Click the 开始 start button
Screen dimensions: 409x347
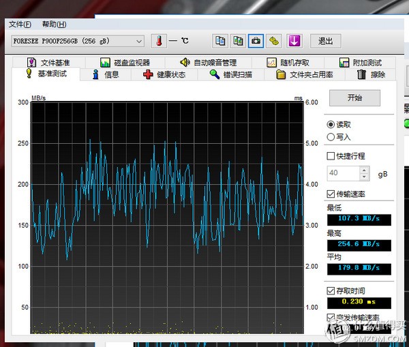tap(354, 98)
